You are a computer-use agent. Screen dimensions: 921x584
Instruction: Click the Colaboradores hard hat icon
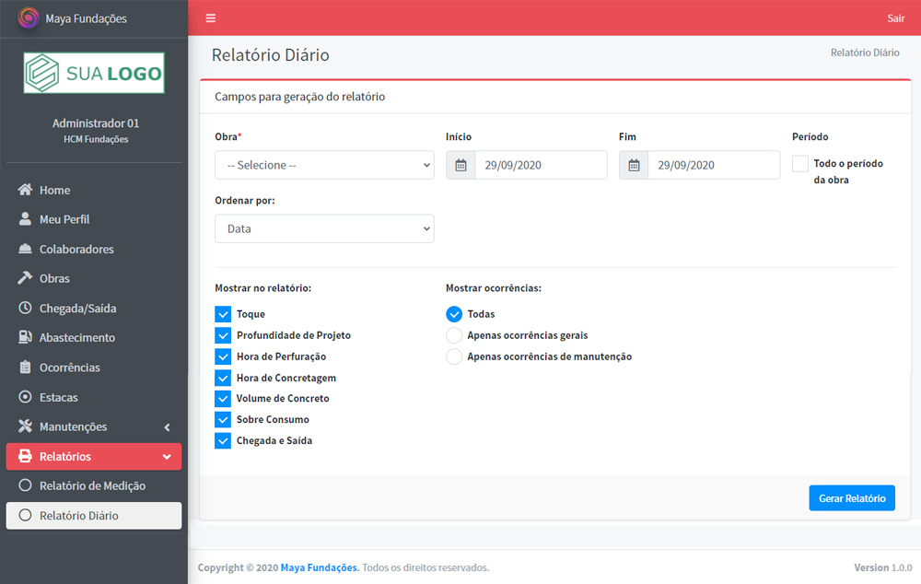pyautogui.click(x=25, y=249)
